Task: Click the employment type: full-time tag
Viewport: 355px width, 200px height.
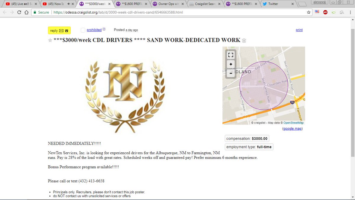Action: [x=249, y=147]
